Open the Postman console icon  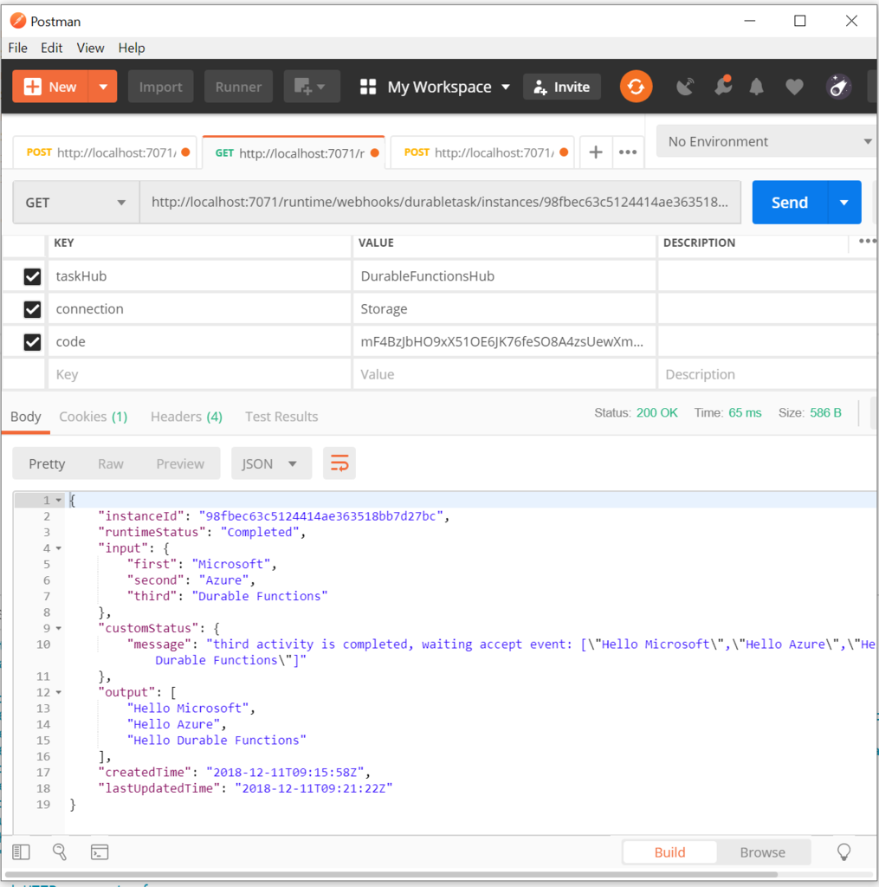click(100, 852)
